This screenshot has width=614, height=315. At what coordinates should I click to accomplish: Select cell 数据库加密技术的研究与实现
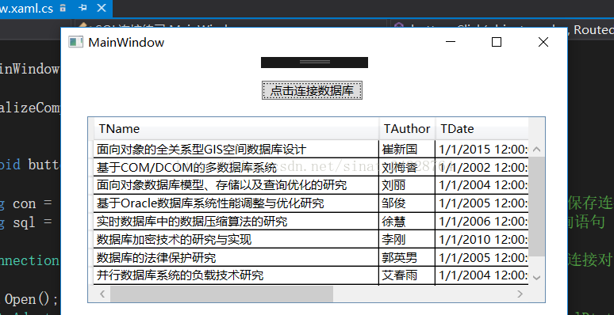[236, 239]
